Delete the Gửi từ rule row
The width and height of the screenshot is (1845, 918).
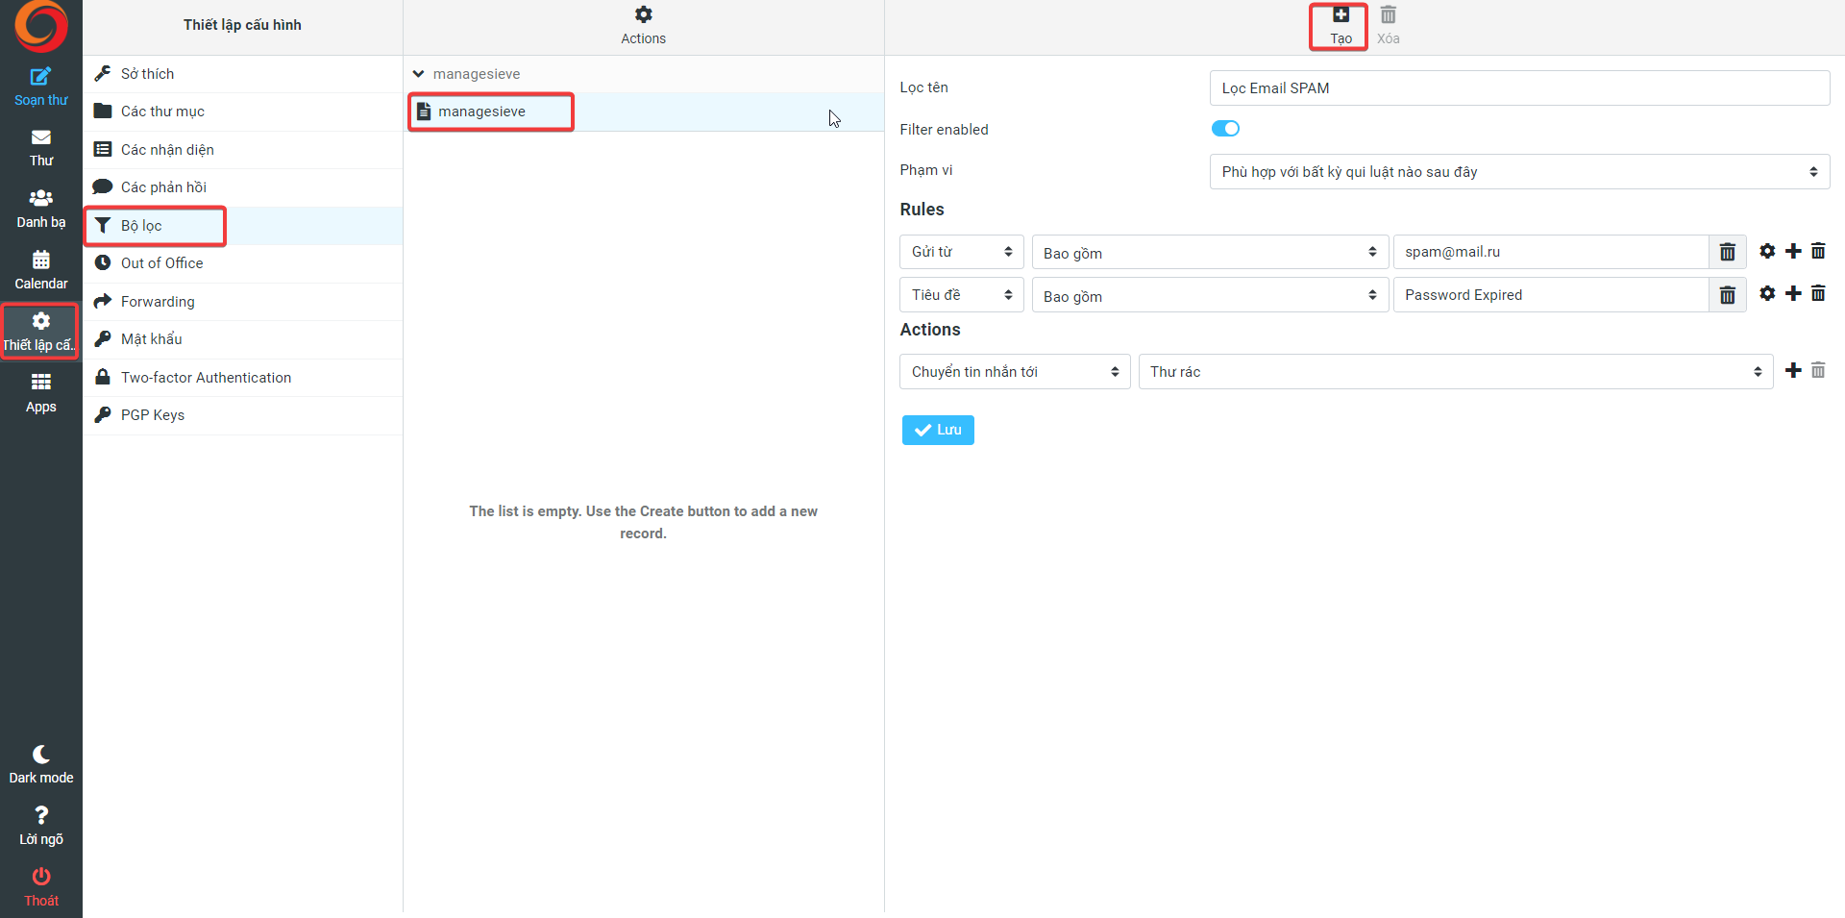click(x=1818, y=251)
